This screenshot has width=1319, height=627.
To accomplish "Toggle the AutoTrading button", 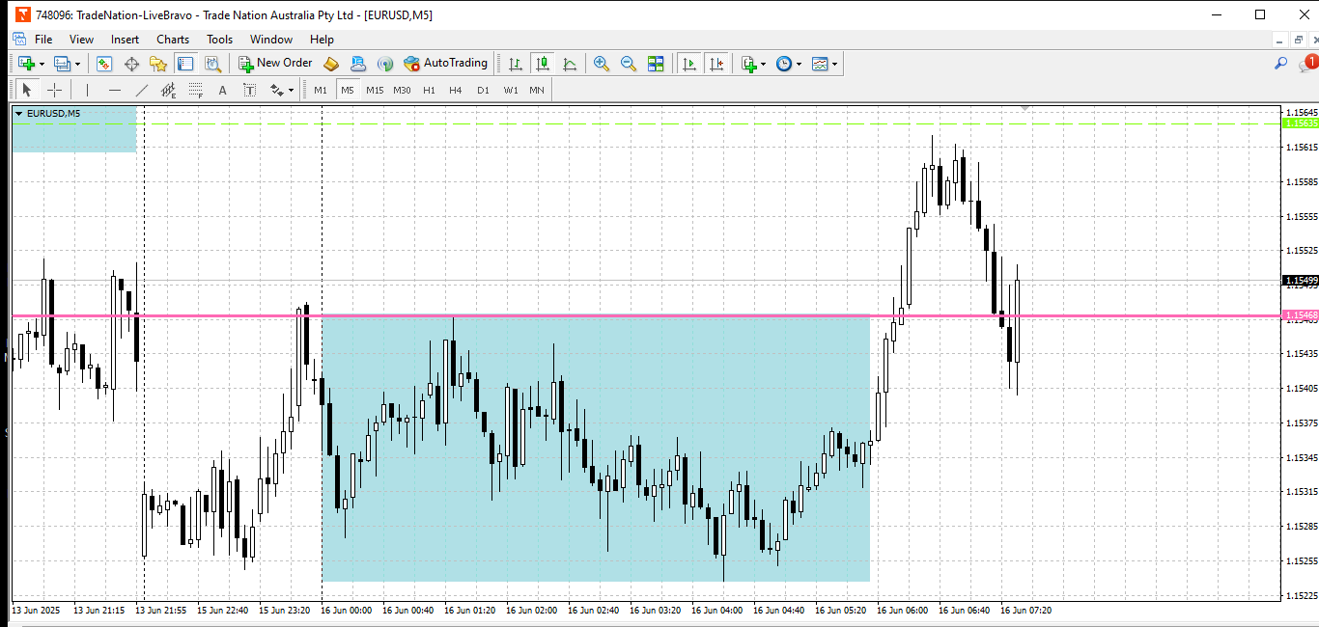I will point(446,64).
